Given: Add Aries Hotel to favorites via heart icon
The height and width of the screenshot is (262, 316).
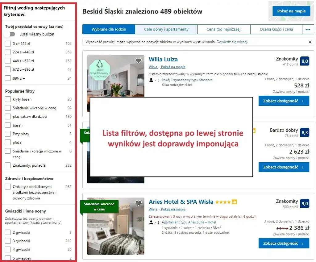Looking at the screenshot, I should click(138, 203).
